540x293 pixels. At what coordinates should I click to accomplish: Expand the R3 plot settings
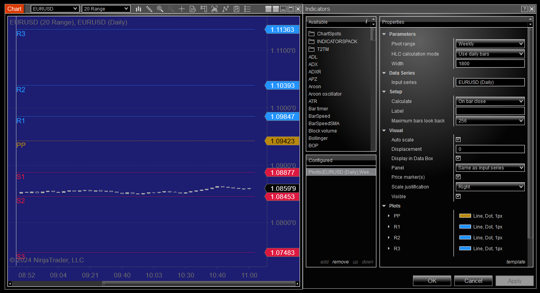click(389, 249)
